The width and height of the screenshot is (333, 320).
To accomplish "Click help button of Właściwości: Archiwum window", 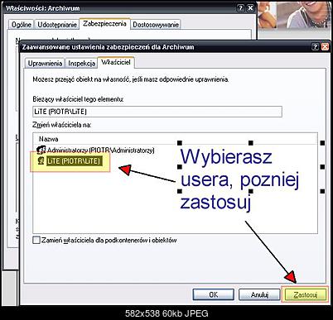I will pos(241,8).
